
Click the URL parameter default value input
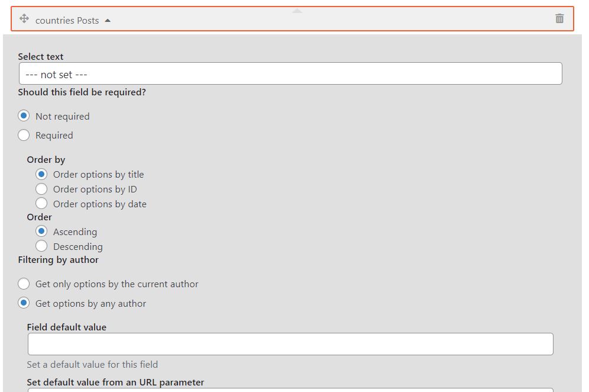pyautogui.click(x=290, y=390)
